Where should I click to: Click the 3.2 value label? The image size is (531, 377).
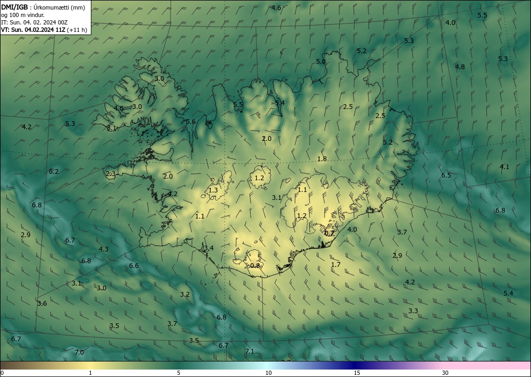tap(185, 294)
